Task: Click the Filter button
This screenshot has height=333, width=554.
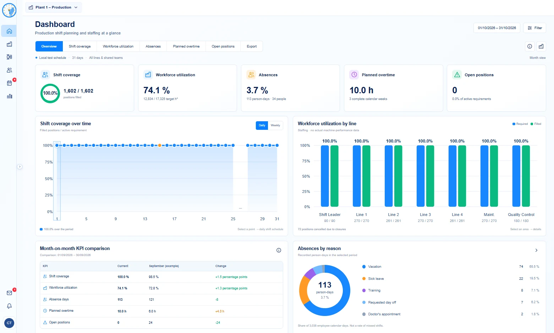Action: pos(534,28)
